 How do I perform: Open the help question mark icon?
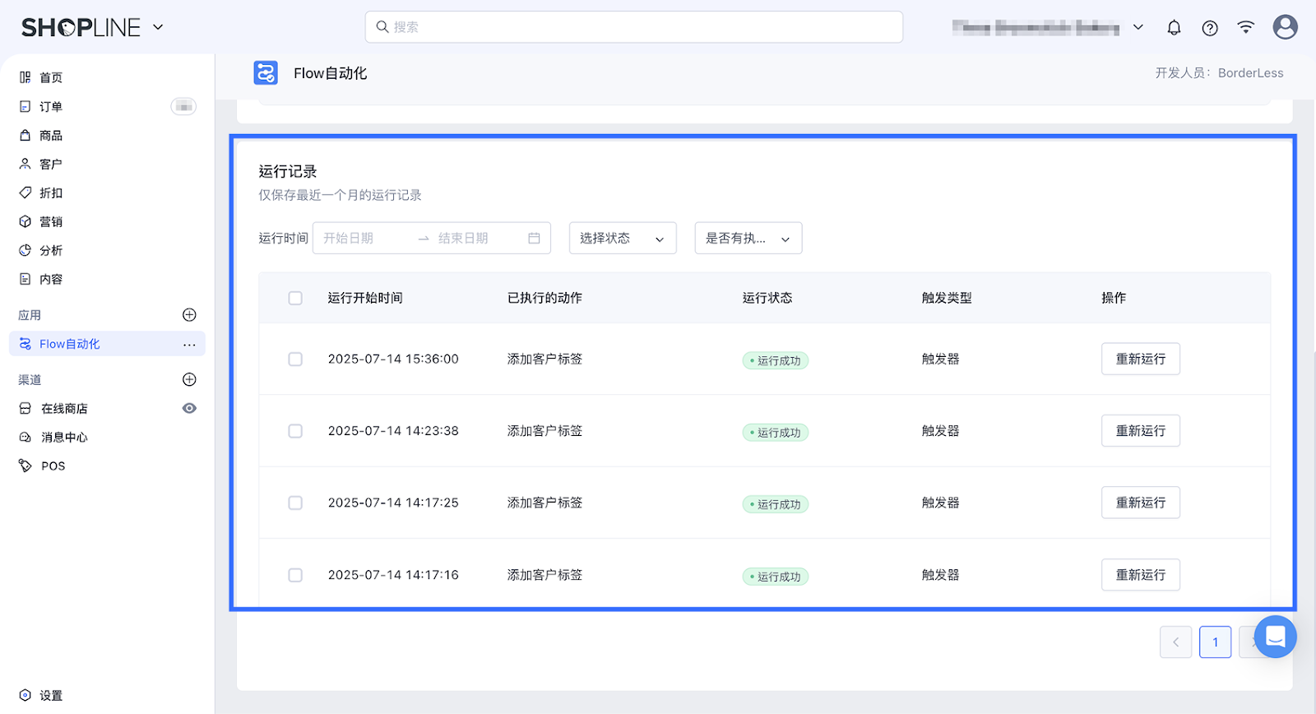1210,28
